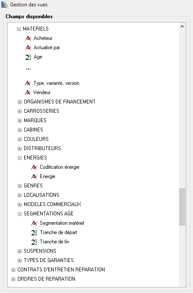
Task: Click the text icon for Segmentation matériel
Action: tap(34, 223)
